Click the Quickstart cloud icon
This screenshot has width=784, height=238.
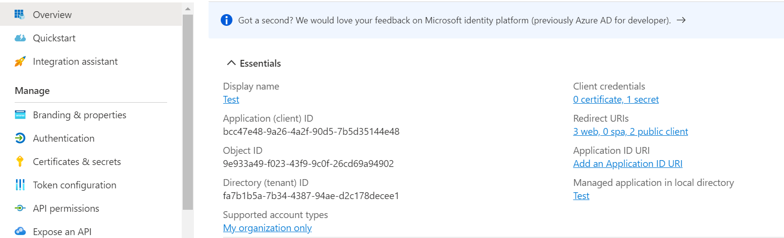pyautogui.click(x=20, y=38)
